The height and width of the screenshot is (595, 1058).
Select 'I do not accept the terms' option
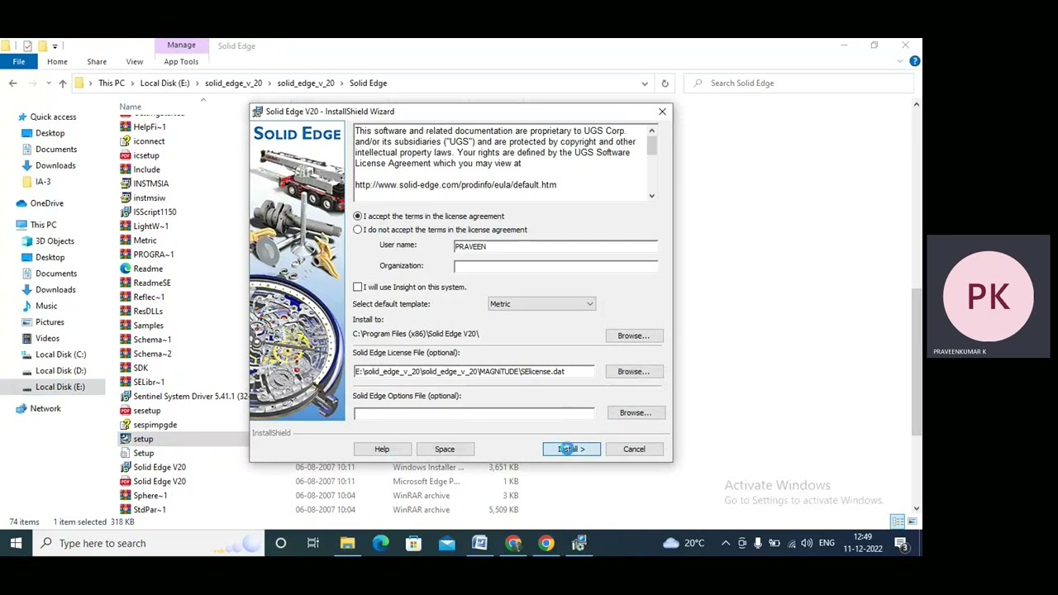click(358, 230)
